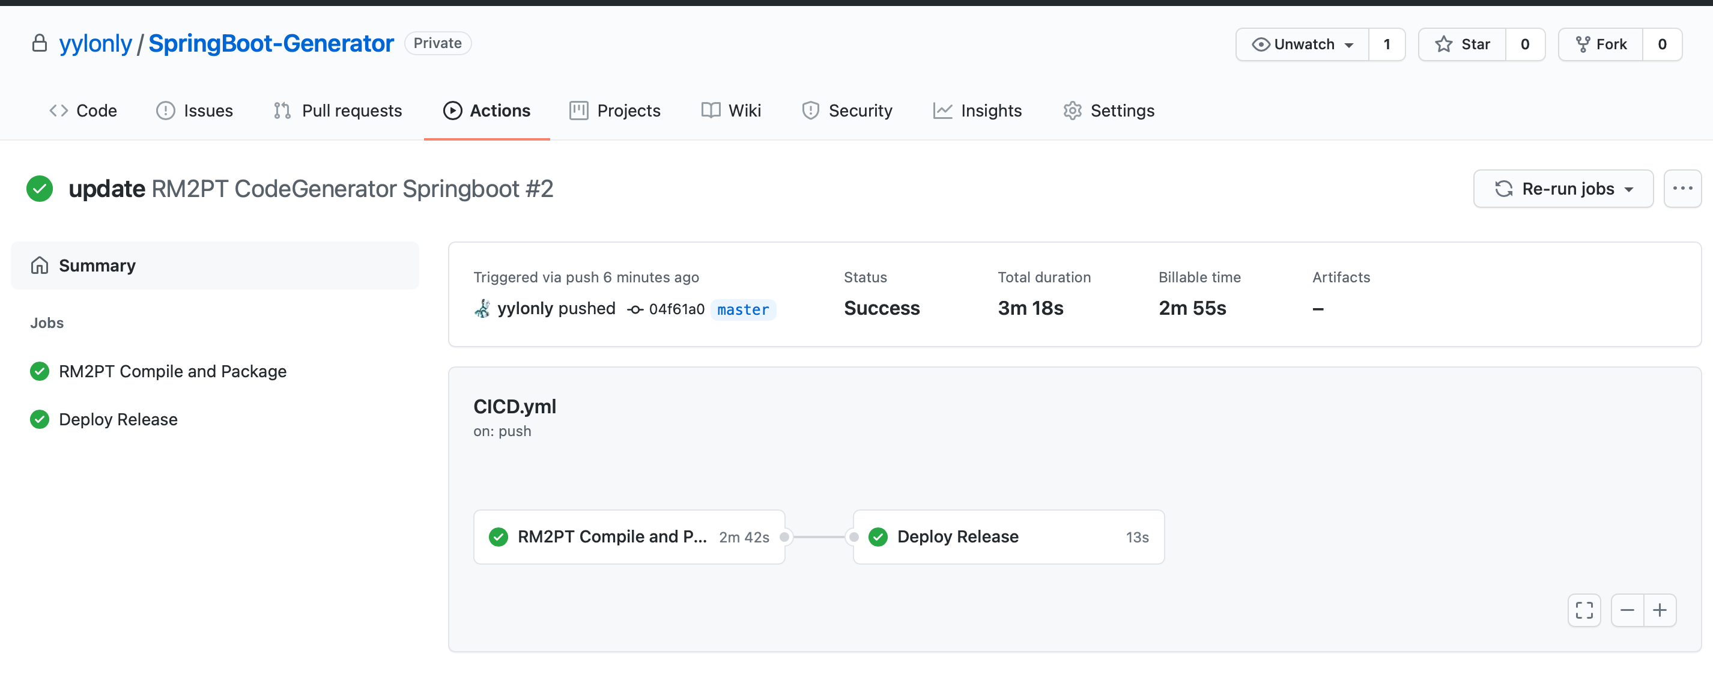Expand the Unwatch dropdown
The image size is (1713, 692).
(1302, 44)
